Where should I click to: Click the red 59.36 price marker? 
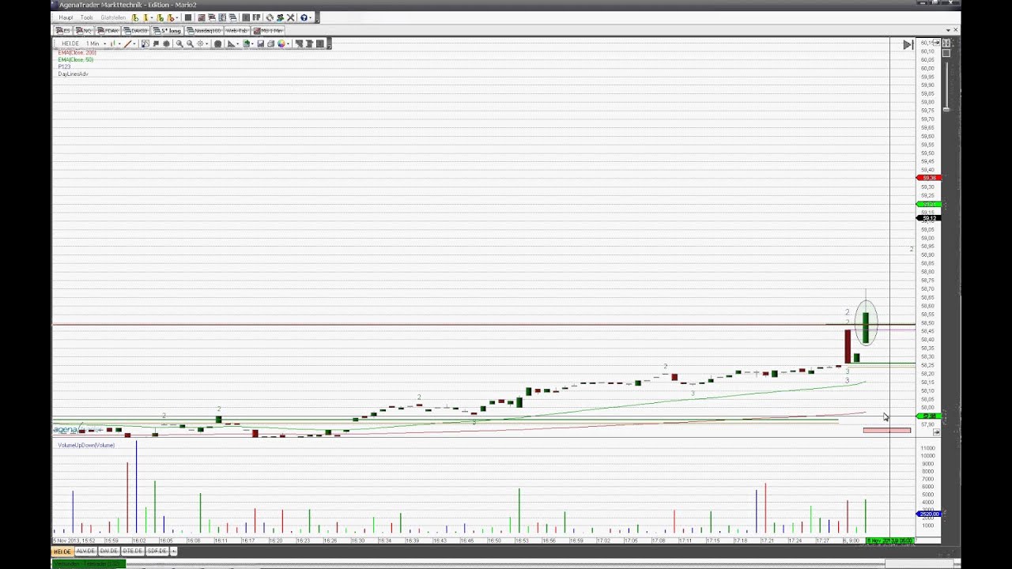coord(928,178)
